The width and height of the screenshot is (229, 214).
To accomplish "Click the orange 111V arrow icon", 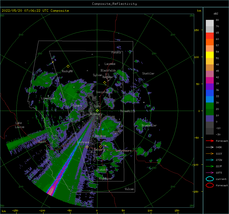I will pyautogui.click(x=210, y=153).
